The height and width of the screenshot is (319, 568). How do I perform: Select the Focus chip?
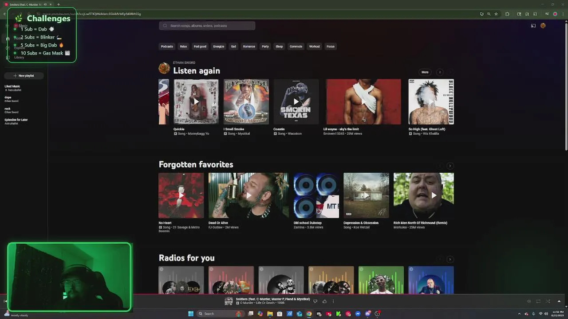click(x=331, y=47)
